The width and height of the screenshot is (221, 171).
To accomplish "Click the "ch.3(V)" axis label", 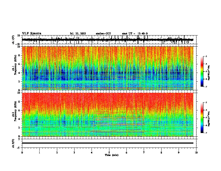I will pos(13,143).
